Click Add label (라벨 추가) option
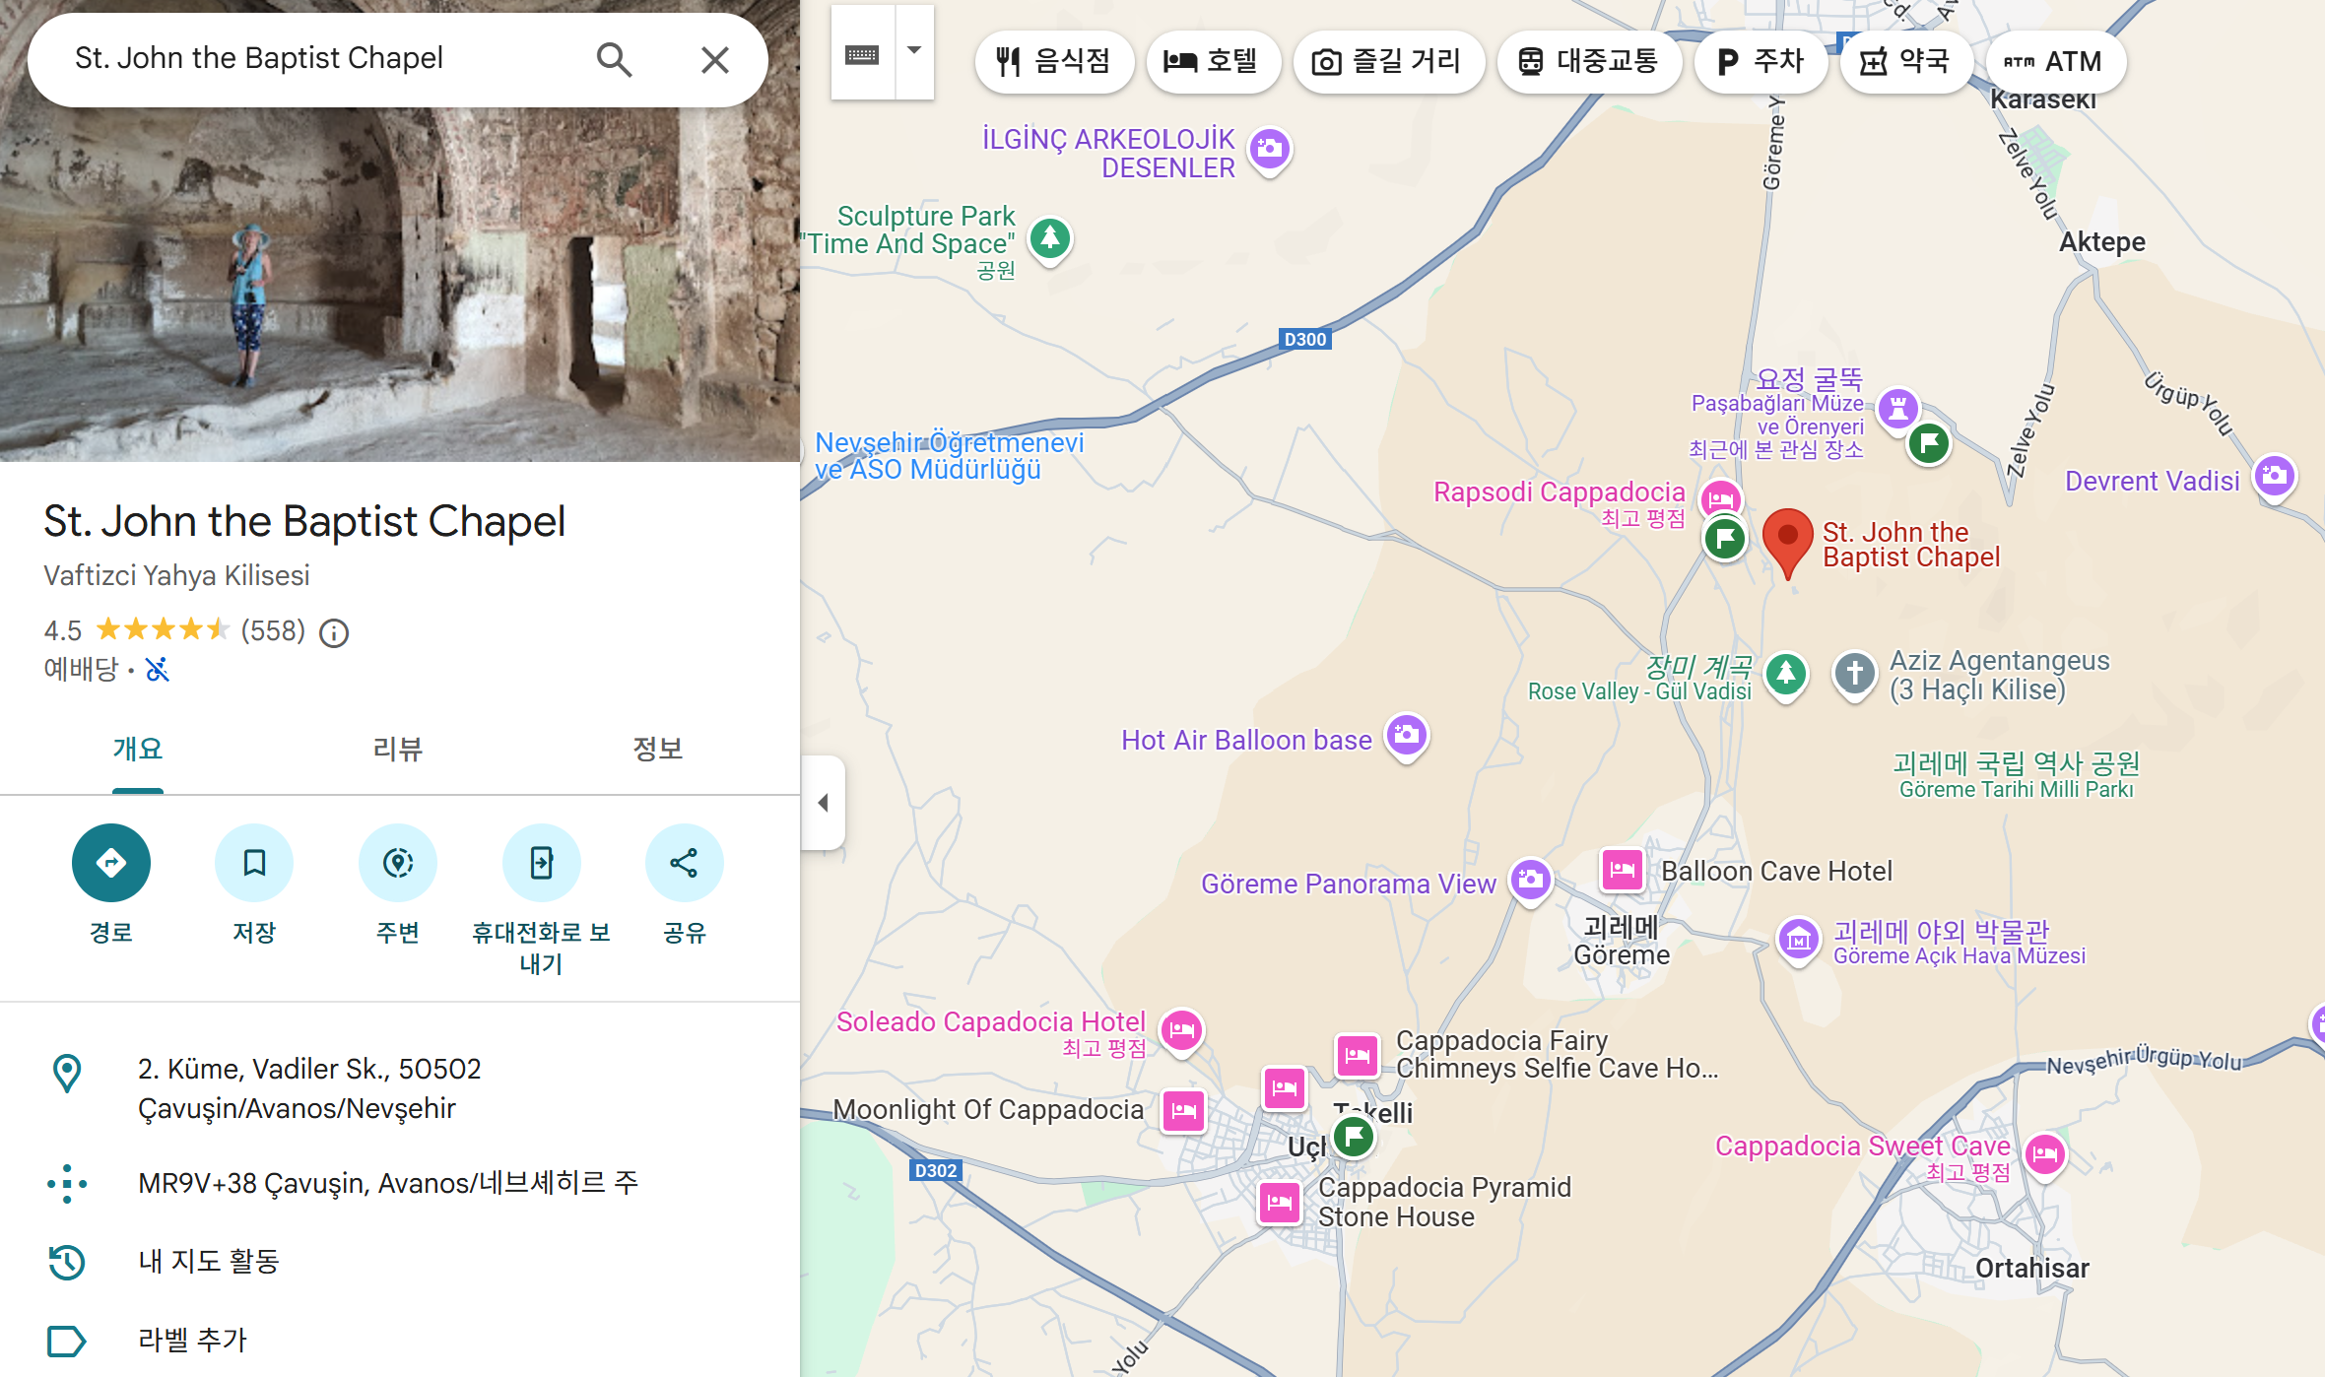2325x1377 pixels. 192,1340
